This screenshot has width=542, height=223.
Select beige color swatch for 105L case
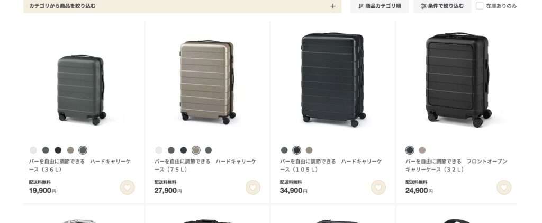point(309,150)
